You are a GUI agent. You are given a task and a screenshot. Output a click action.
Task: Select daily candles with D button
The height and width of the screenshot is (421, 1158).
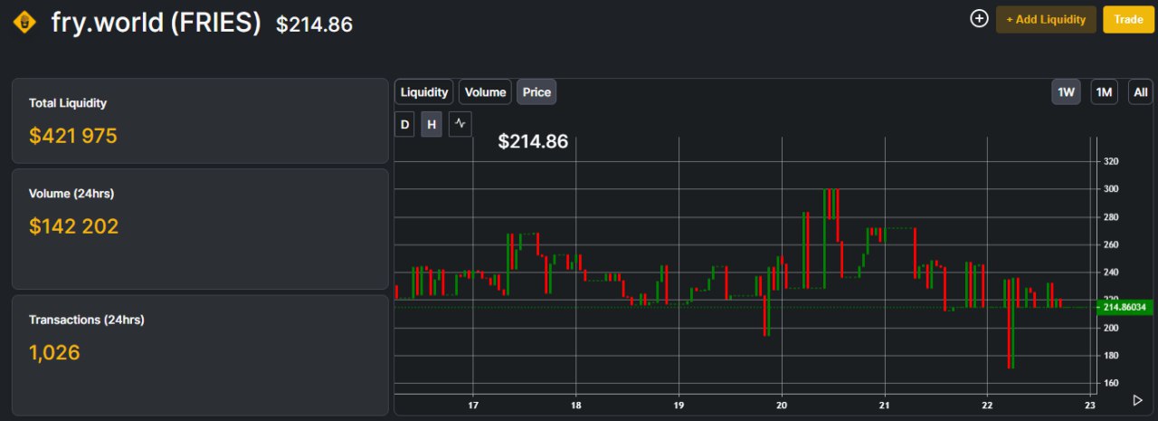coord(405,124)
